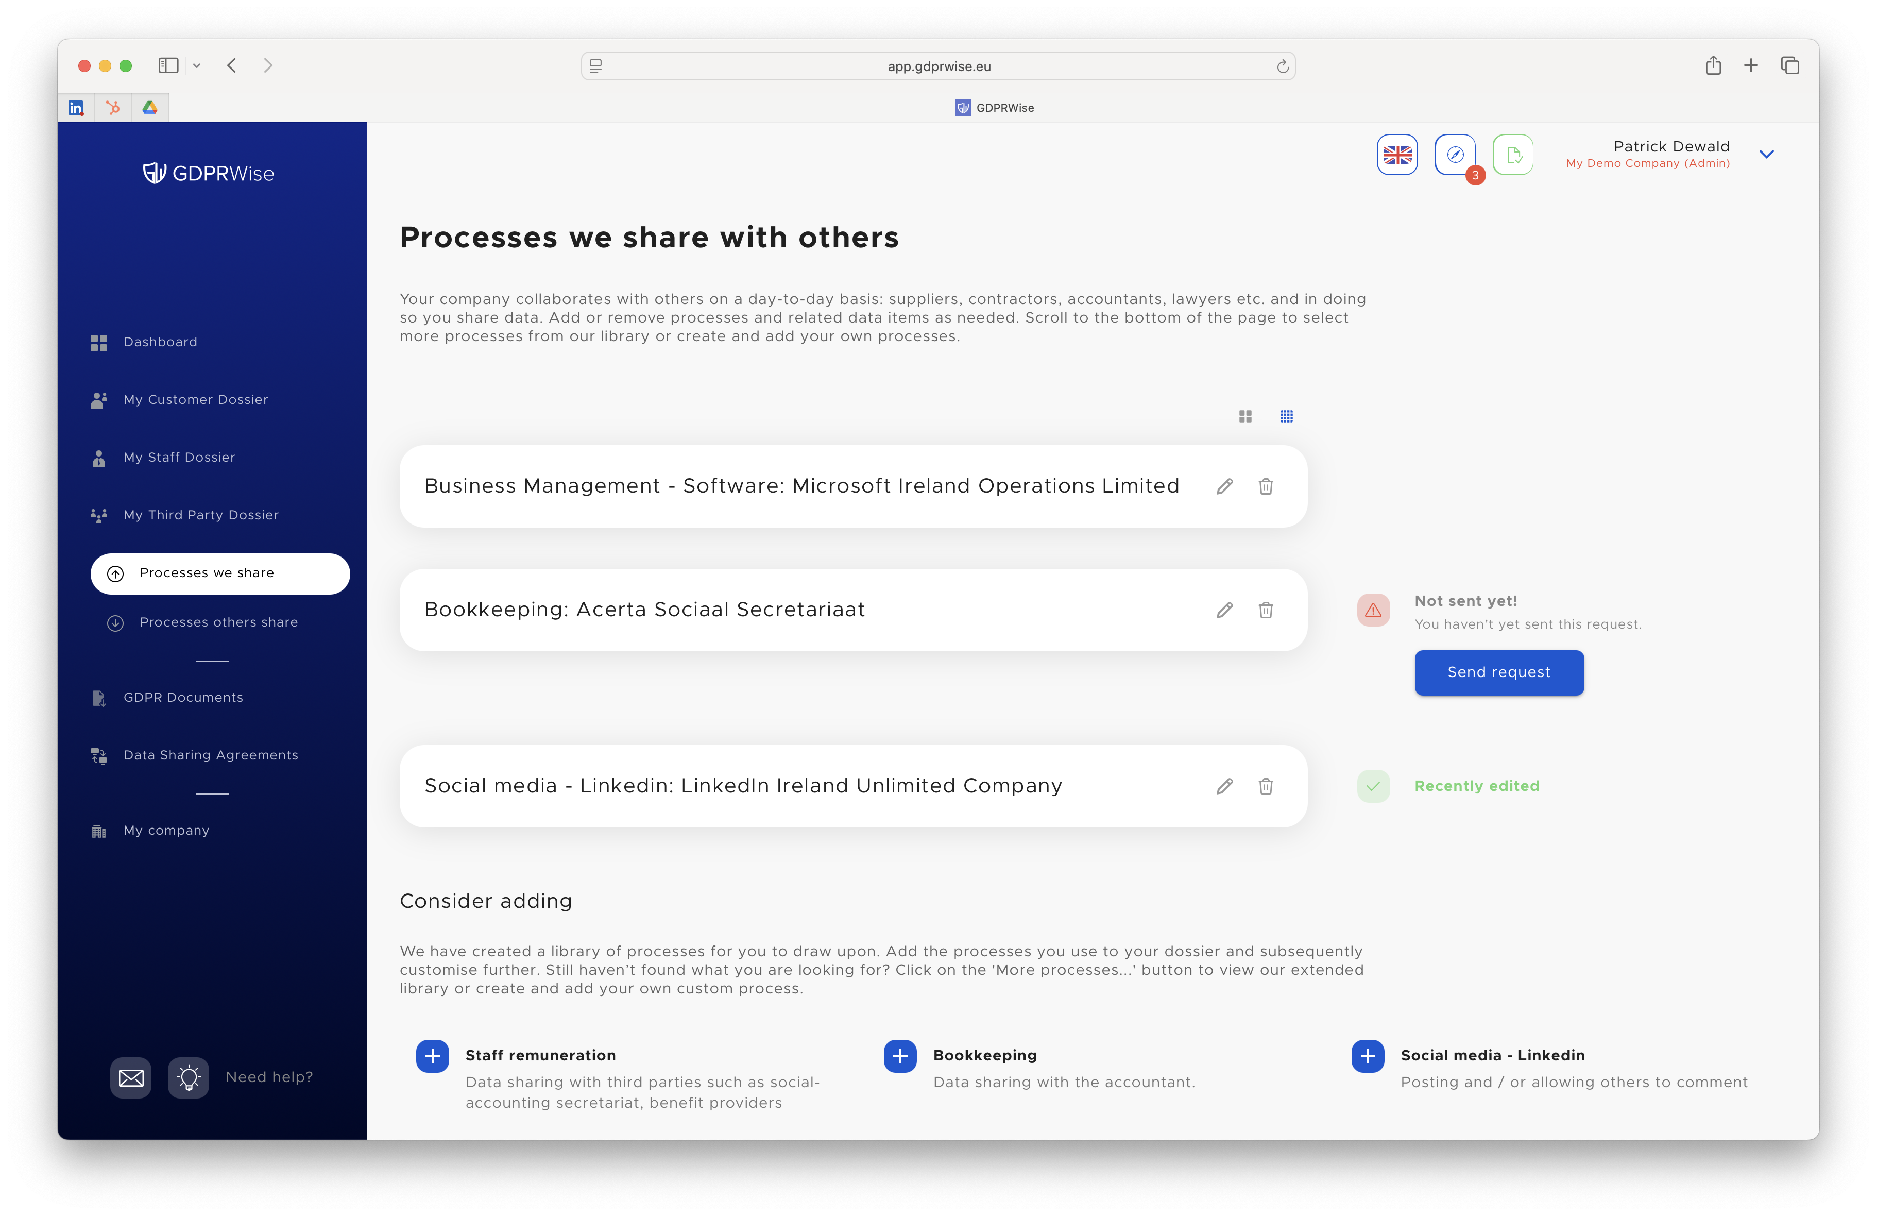The height and width of the screenshot is (1216, 1877).
Task: Toggle the sidebar in Safari toolbar
Action: click(x=168, y=65)
